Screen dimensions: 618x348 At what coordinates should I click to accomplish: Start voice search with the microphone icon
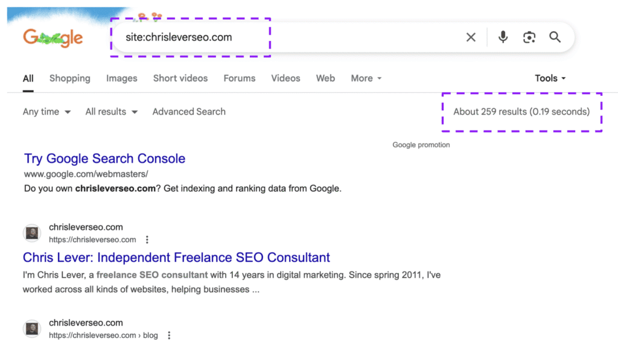click(x=503, y=37)
